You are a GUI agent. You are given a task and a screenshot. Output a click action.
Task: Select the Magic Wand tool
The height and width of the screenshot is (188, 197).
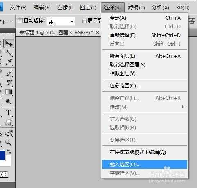tap(9, 53)
